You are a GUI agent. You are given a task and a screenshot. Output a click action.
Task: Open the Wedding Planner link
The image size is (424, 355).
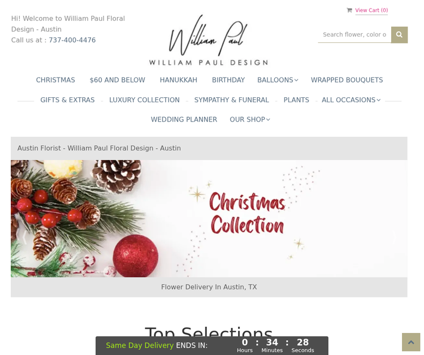[184, 119]
